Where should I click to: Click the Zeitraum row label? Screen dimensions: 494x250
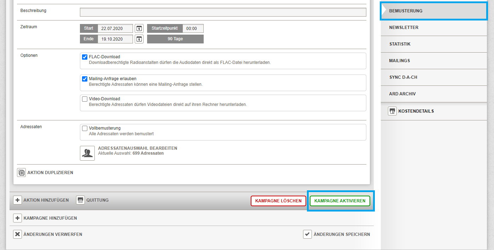pos(29,27)
